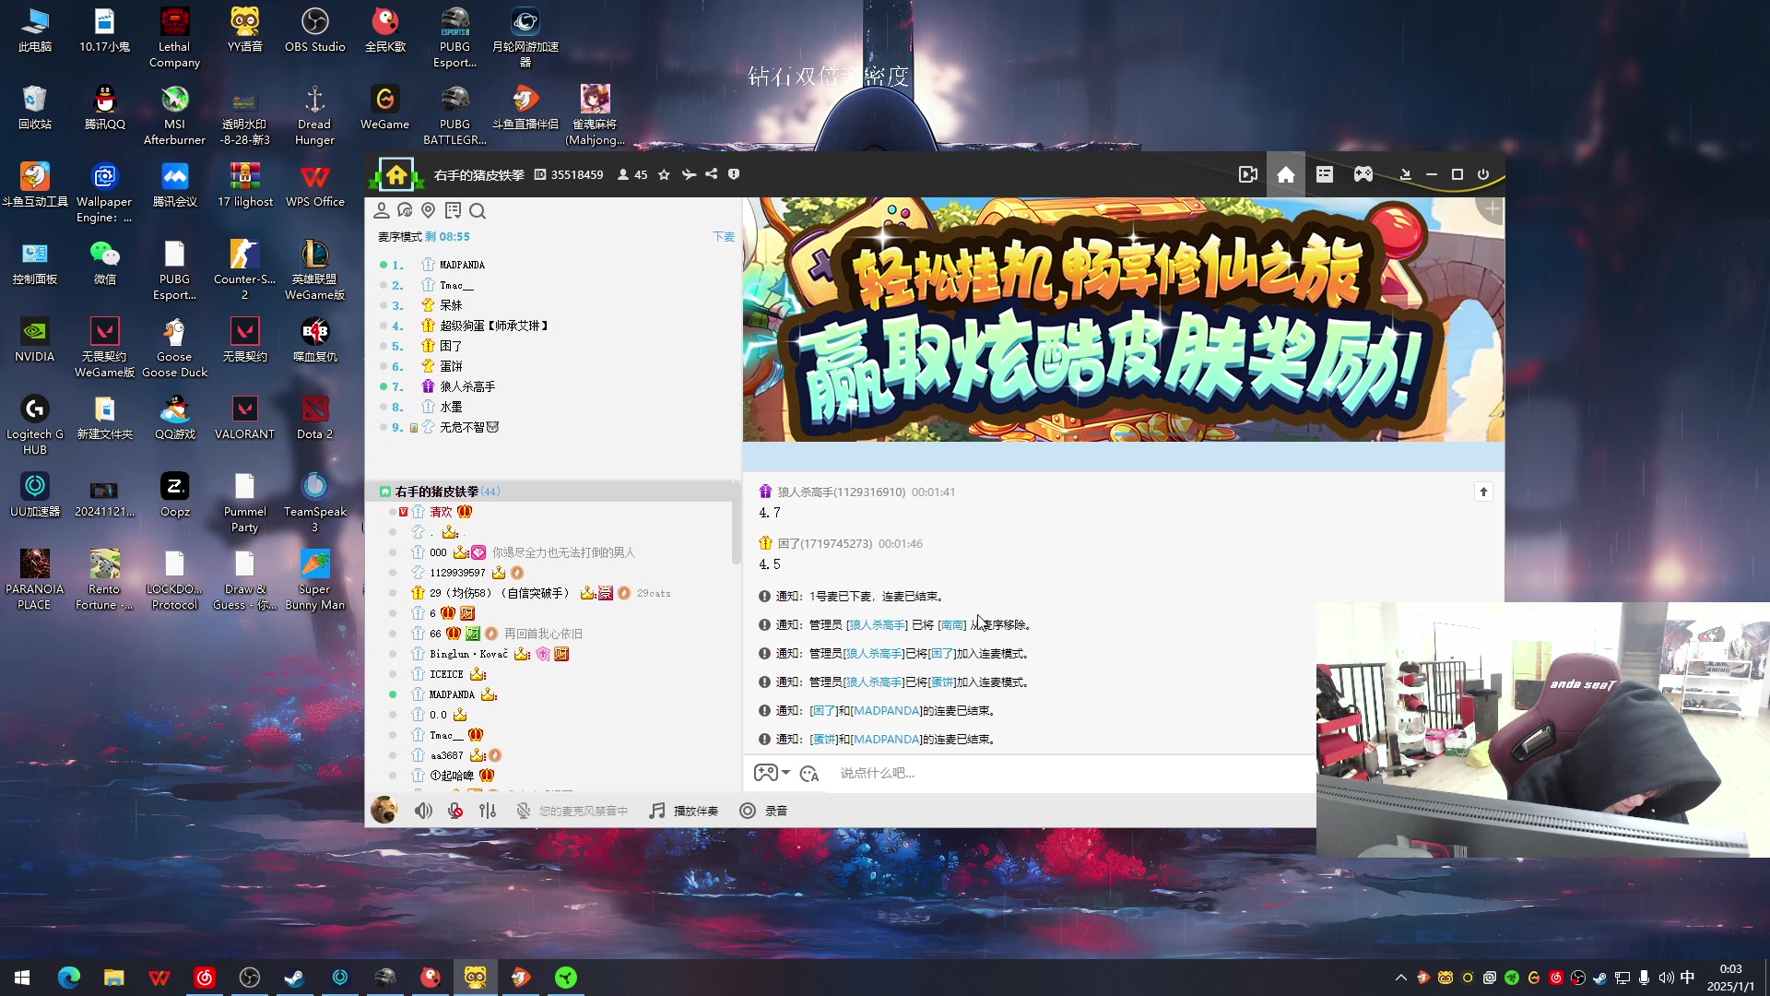Screen dimensions: 1770x996
Task: Open the template list view icon
Action: point(1325,174)
